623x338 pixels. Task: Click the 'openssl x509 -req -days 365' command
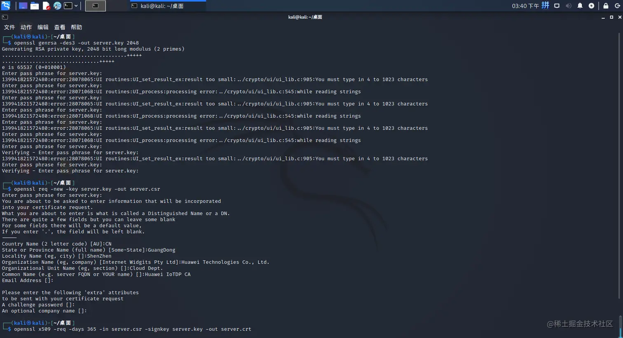point(133,329)
